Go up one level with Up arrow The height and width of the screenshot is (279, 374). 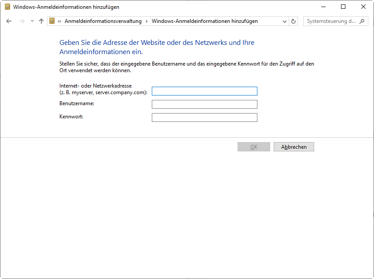pyautogui.click(x=41, y=21)
